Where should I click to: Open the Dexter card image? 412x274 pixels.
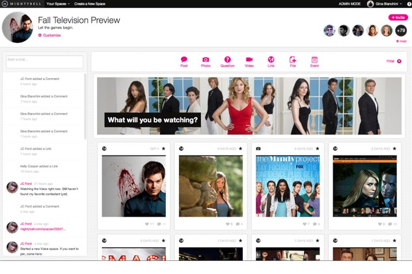(133, 186)
